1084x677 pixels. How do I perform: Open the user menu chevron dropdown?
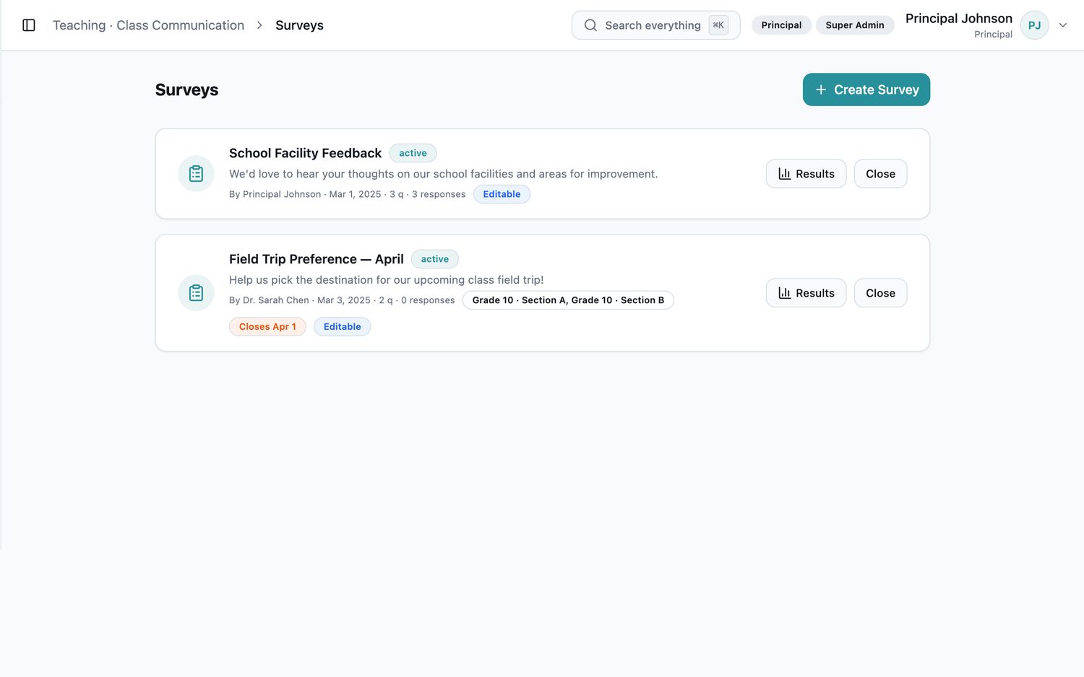point(1063,25)
